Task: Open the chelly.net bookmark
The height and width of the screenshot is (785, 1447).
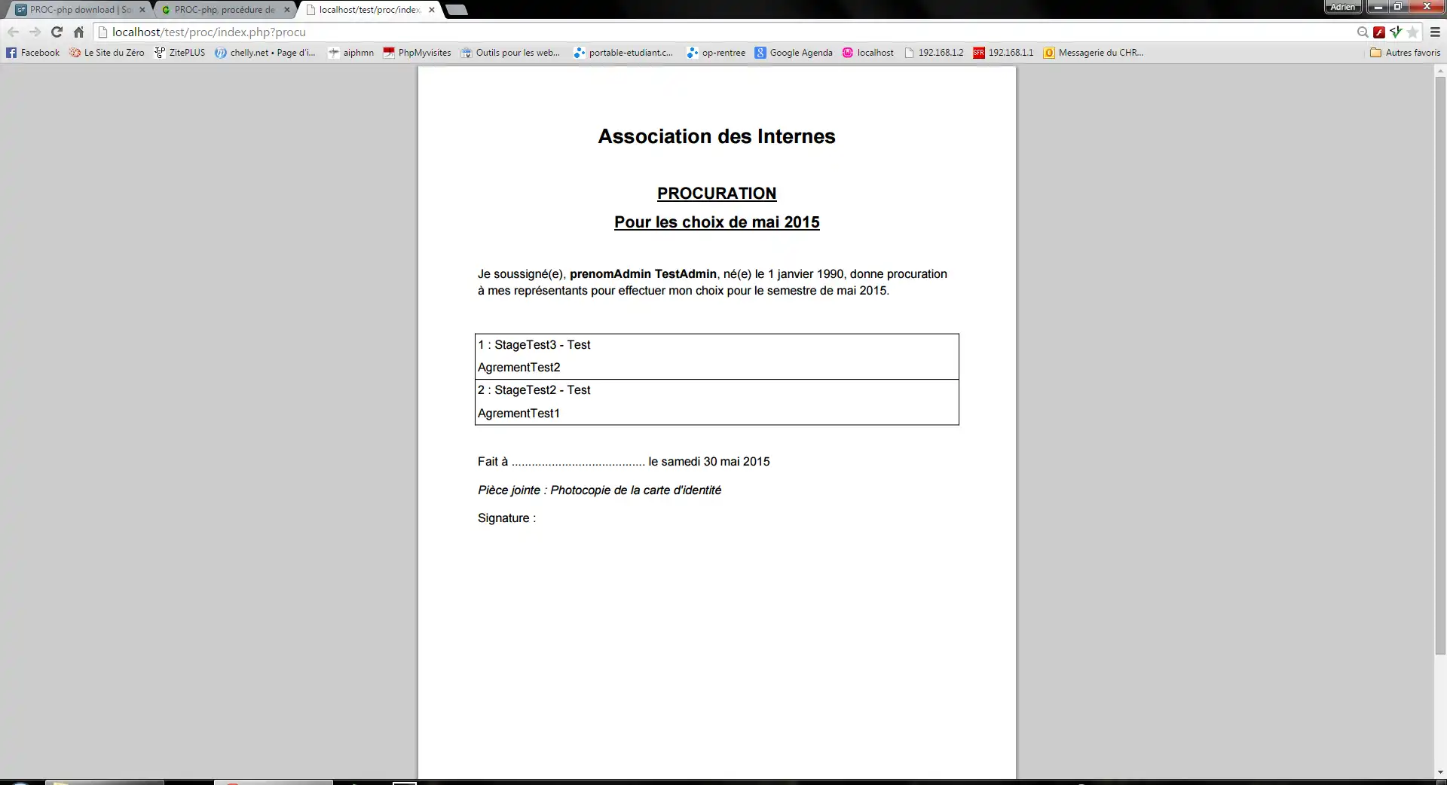Action: click(265, 53)
